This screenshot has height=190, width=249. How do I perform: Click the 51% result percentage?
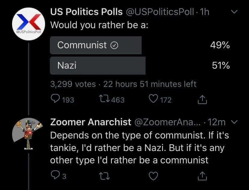pyautogui.click(x=221, y=66)
